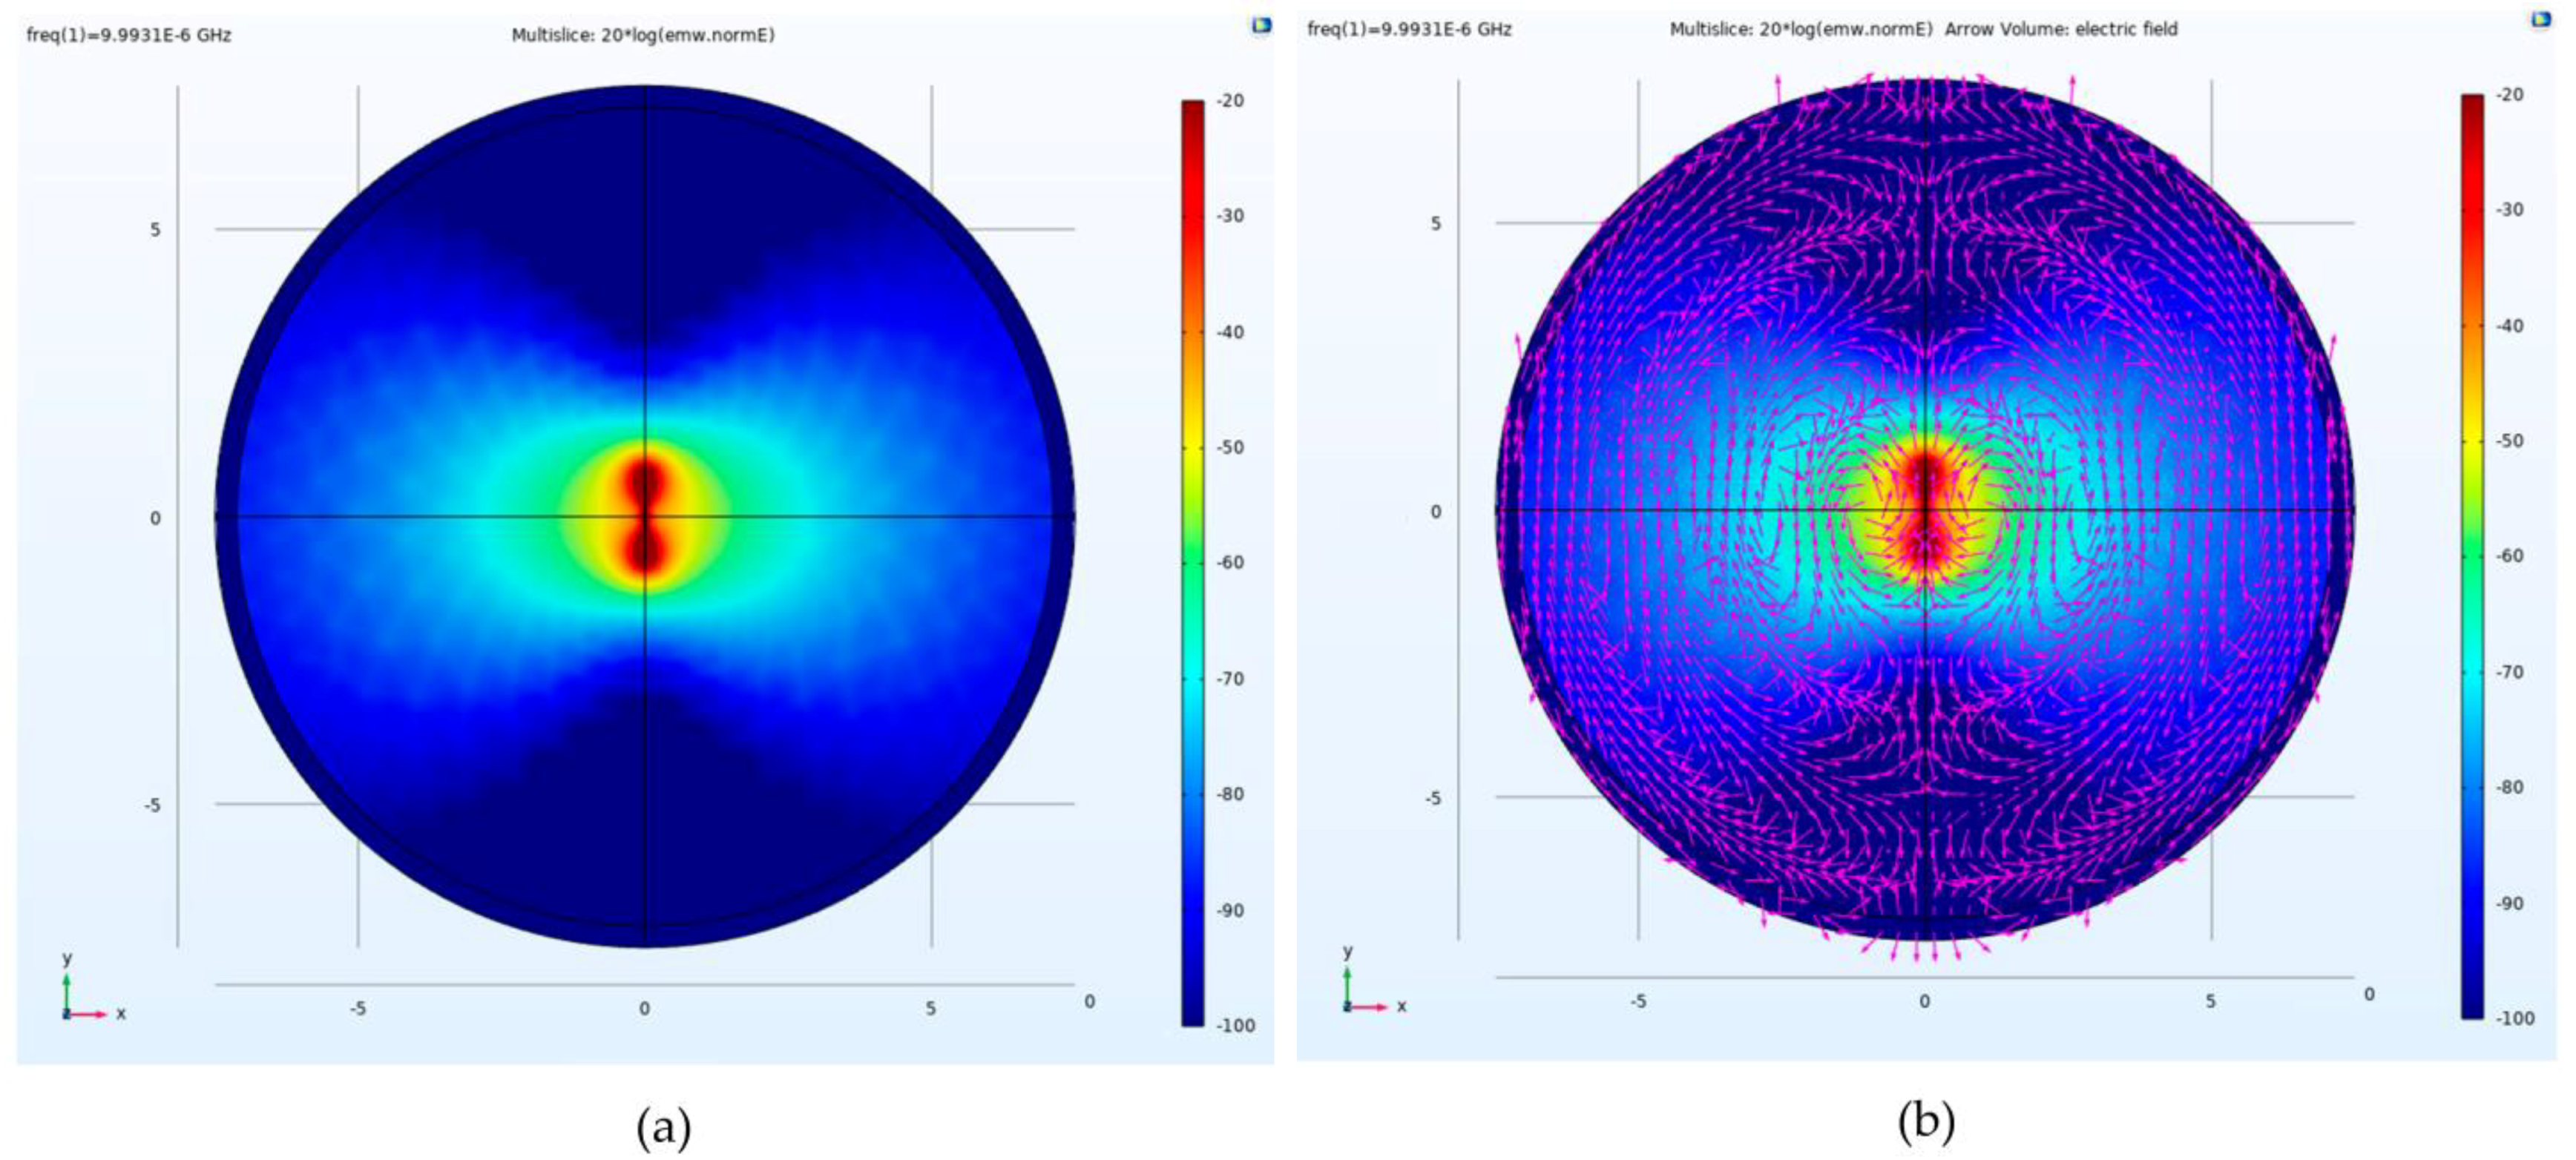Select the frequency label text in panel (a)
This screenshot has width=2576, height=1160.
(128, 35)
